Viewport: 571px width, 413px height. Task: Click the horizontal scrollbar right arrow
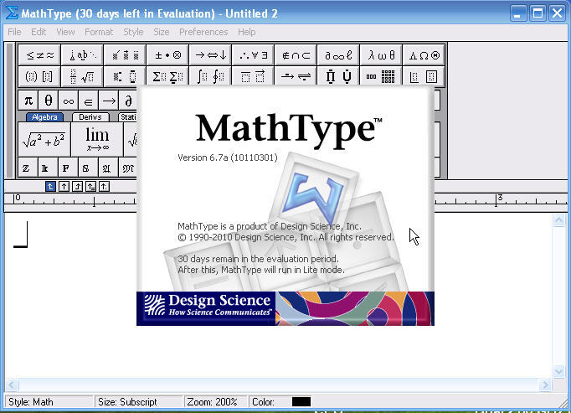click(545, 385)
